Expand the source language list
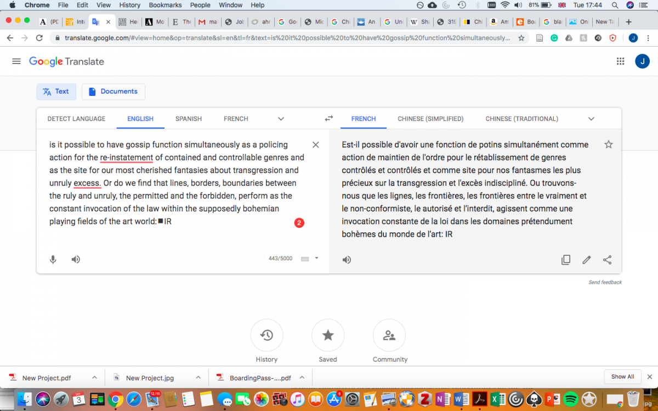The image size is (658, 411). click(x=281, y=118)
